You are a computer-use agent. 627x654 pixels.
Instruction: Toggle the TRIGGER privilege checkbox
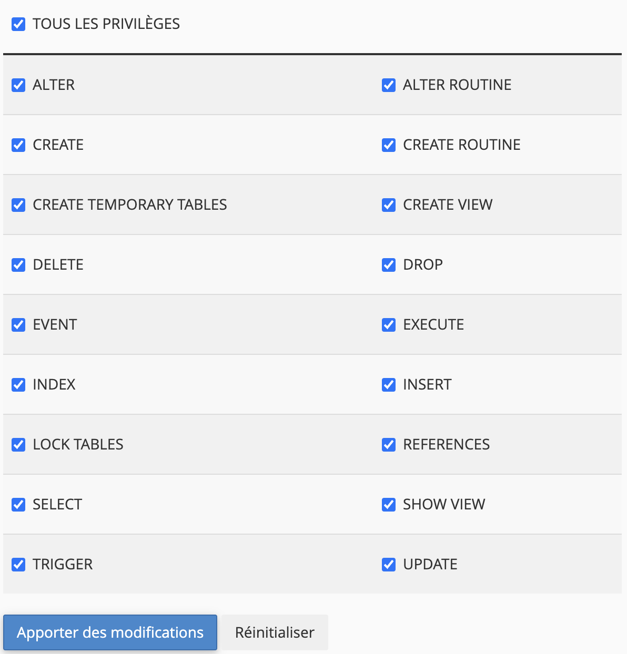[18, 565]
